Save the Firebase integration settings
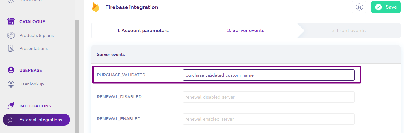Viewport: 404px width, 133px height. [x=386, y=7]
